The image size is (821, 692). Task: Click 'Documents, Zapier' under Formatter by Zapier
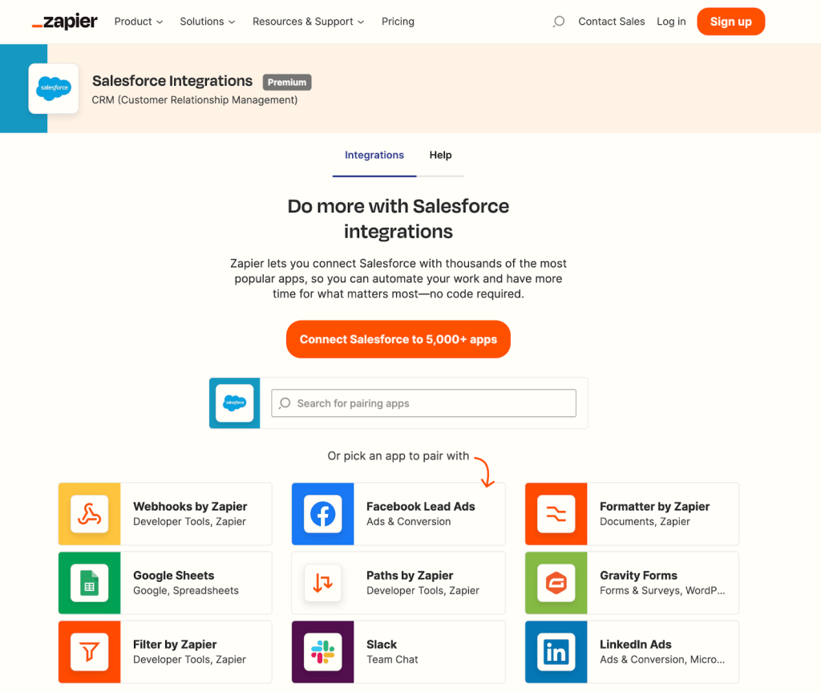point(645,522)
